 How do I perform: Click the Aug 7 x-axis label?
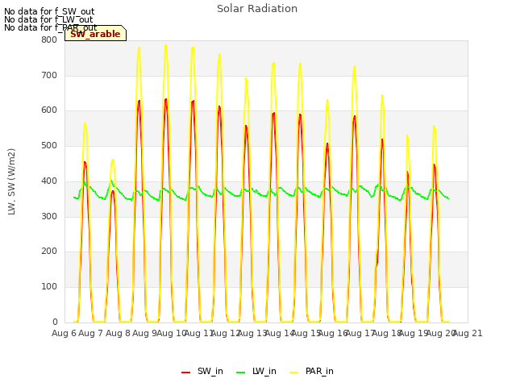[x=91, y=333]
